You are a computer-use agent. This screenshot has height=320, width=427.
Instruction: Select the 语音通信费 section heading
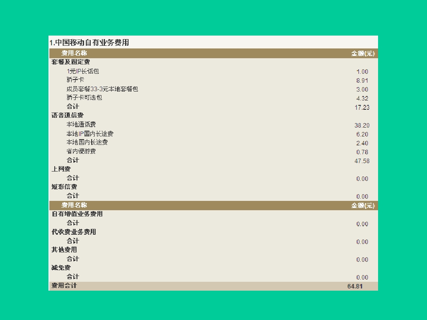coord(68,116)
